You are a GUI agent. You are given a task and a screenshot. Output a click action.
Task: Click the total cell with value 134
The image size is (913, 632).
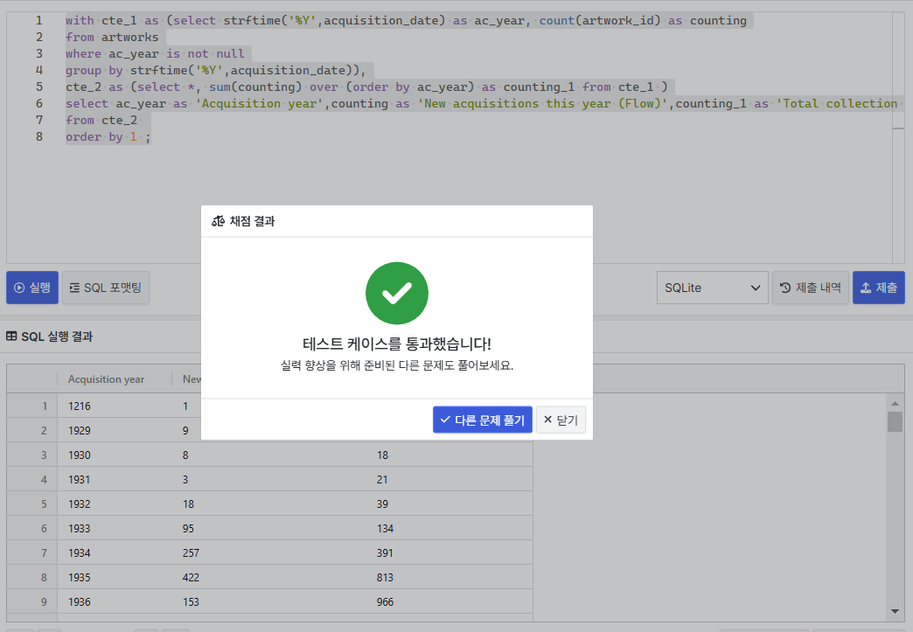(450, 528)
